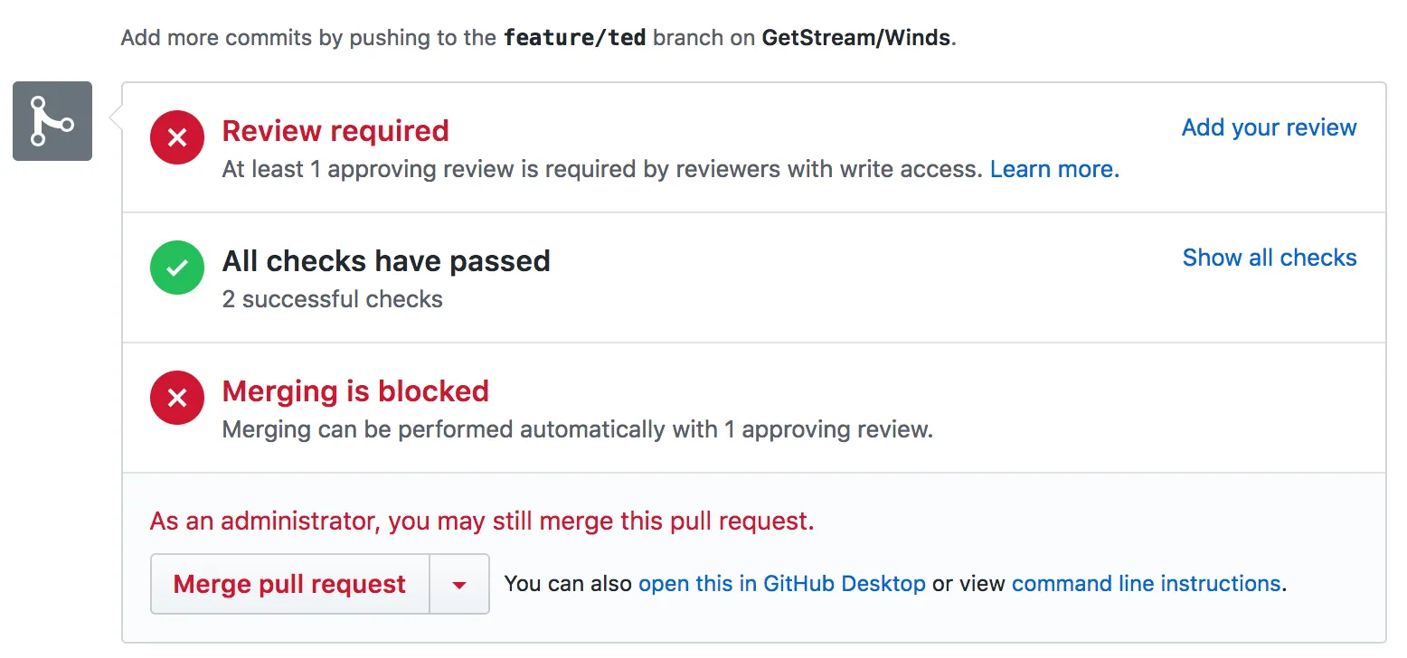The height and width of the screenshot is (658, 1407).
Task: Choose open this in GitHub Desktop
Action: click(781, 584)
